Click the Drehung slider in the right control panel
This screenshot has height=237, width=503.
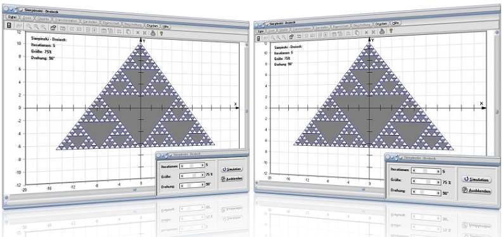click(426, 193)
